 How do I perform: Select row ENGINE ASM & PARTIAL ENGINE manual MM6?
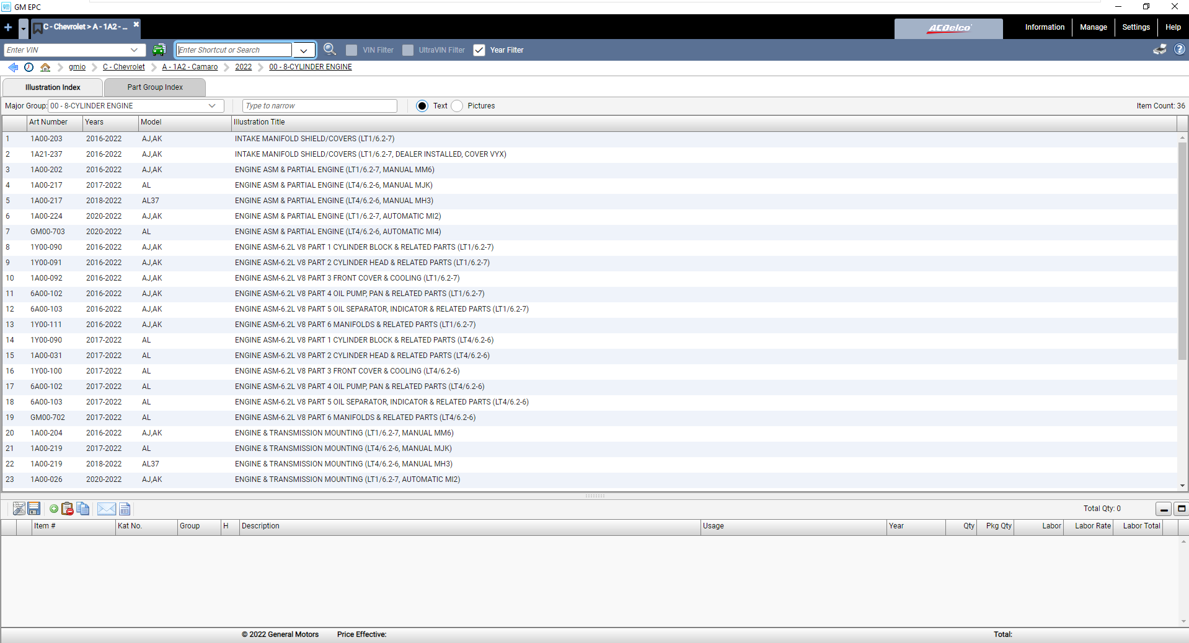tap(589, 170)
